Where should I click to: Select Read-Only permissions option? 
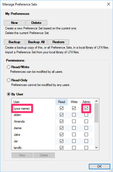tap(9, 80)
